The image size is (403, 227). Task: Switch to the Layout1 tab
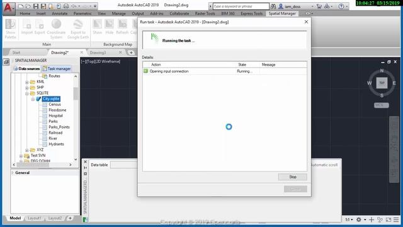[34, 218]
